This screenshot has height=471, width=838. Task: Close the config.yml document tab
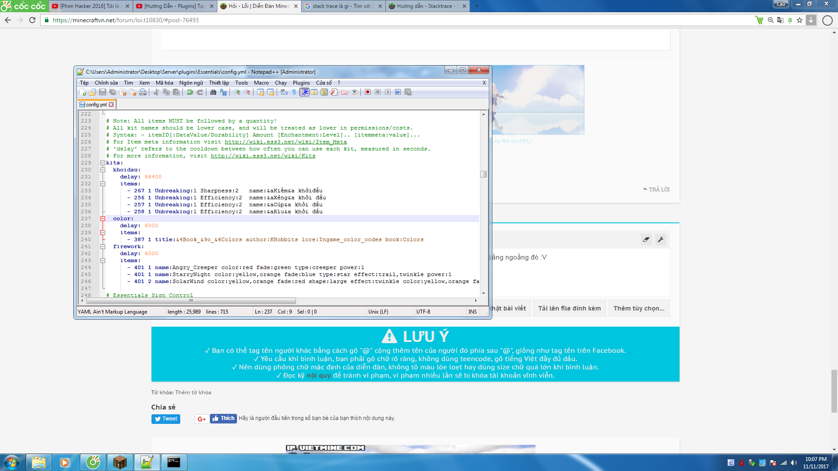coord(111,105)
